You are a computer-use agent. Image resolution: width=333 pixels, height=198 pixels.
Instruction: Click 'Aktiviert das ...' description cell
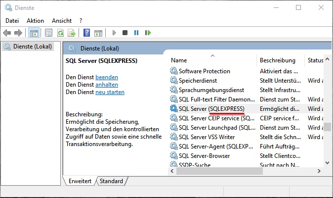pyautogui.click(x=279, y=71)
